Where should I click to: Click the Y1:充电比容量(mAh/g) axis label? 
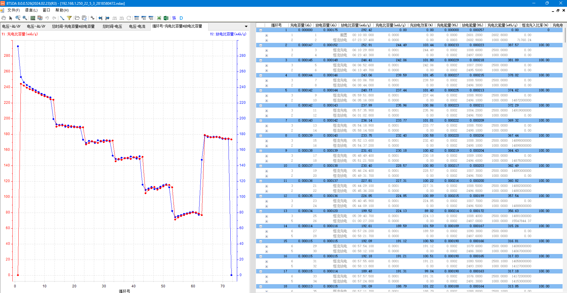20,34
